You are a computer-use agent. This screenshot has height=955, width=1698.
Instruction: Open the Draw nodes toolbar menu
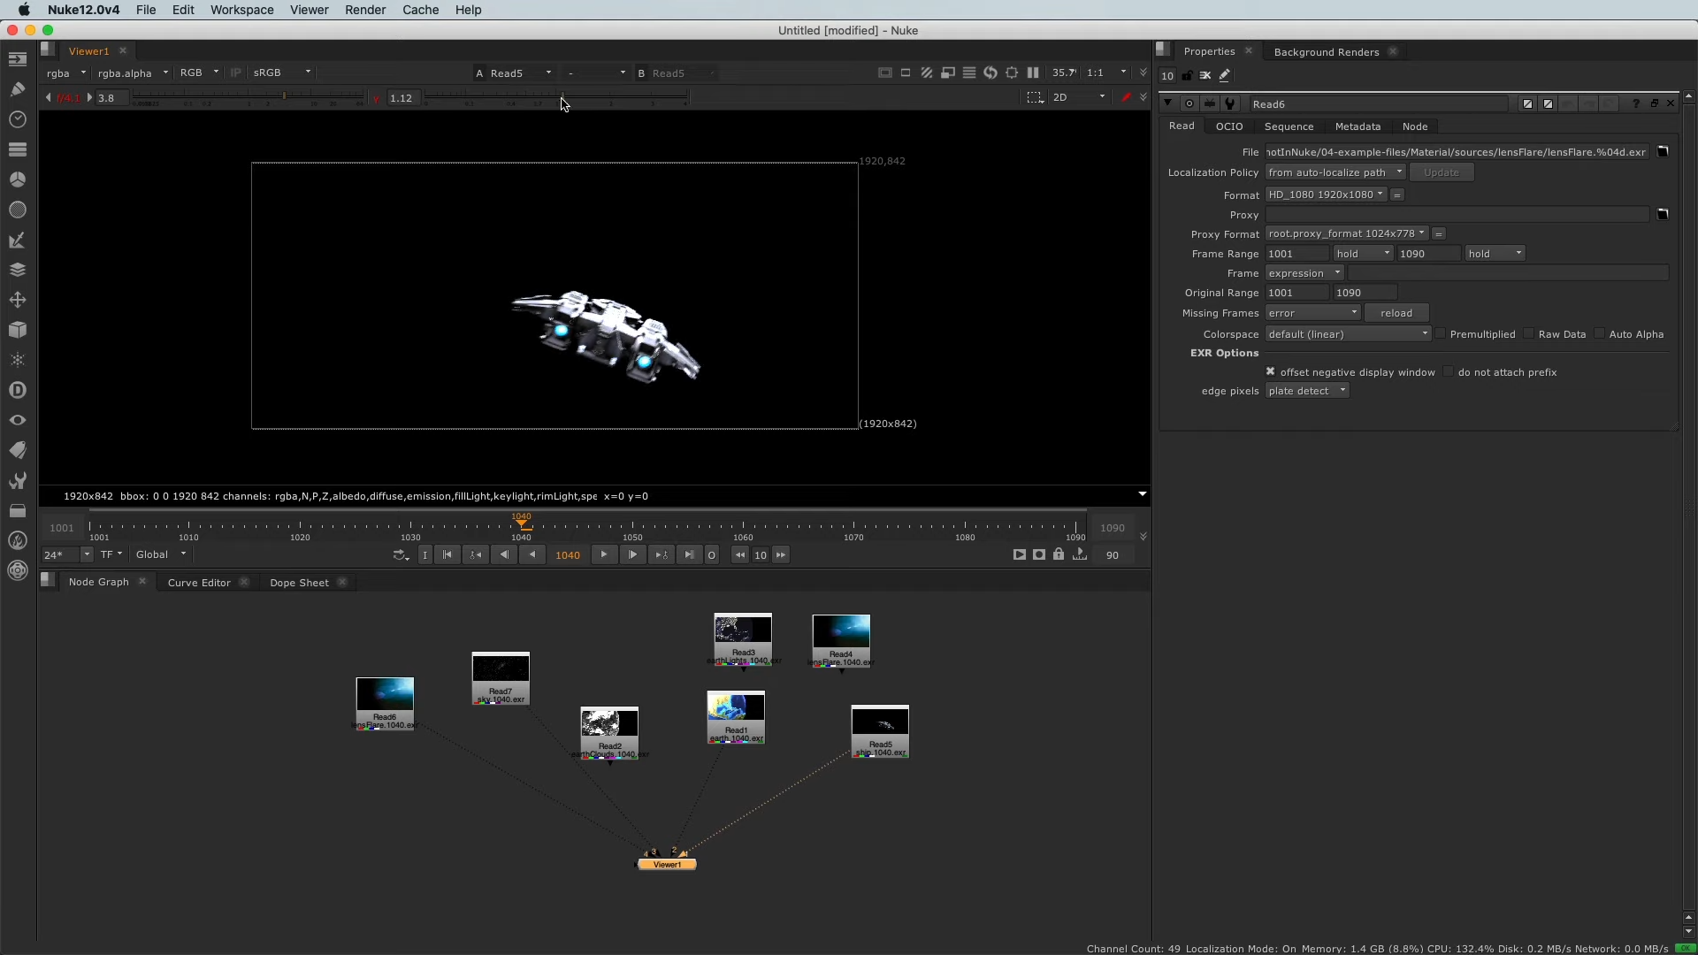click(17, 89)
